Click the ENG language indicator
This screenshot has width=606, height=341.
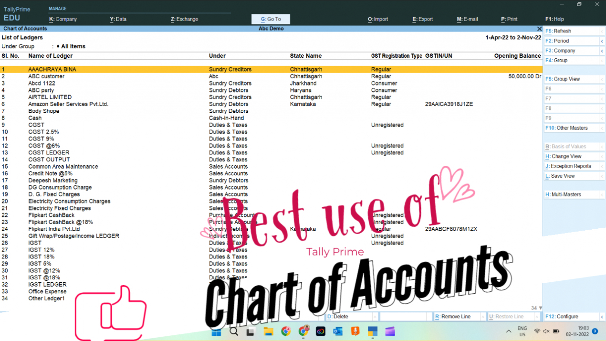coord(522,330)
